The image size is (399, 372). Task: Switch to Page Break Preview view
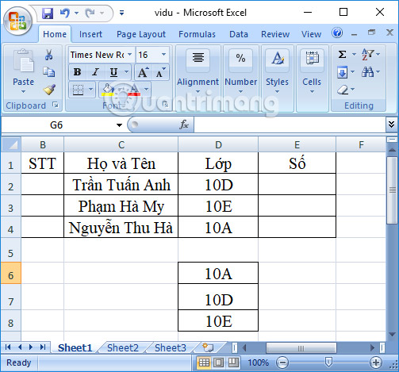click(x=232, y=362)
